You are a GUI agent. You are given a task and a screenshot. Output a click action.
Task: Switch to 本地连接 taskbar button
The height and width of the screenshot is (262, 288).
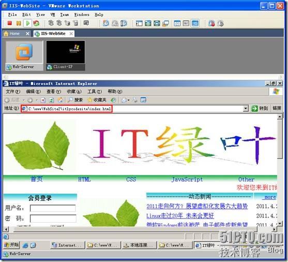(x=139, y=245)
